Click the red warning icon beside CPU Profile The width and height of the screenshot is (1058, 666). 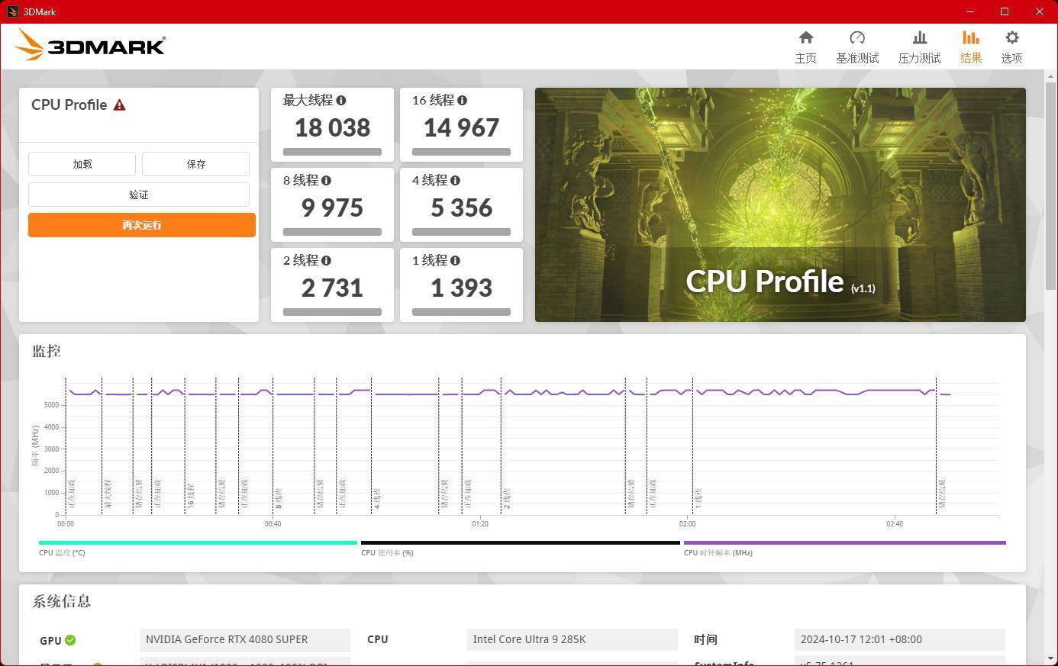click(119, 105)
